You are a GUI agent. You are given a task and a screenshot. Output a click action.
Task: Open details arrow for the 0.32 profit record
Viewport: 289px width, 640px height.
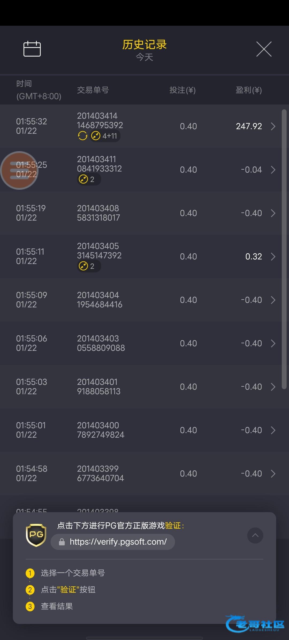coord(273,256)
